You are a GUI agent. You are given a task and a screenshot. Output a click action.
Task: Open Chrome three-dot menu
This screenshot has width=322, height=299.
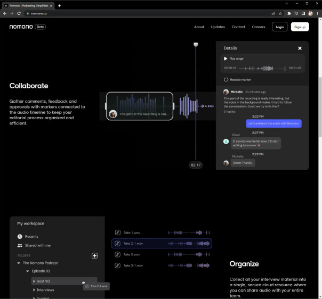tap(317, 13)
